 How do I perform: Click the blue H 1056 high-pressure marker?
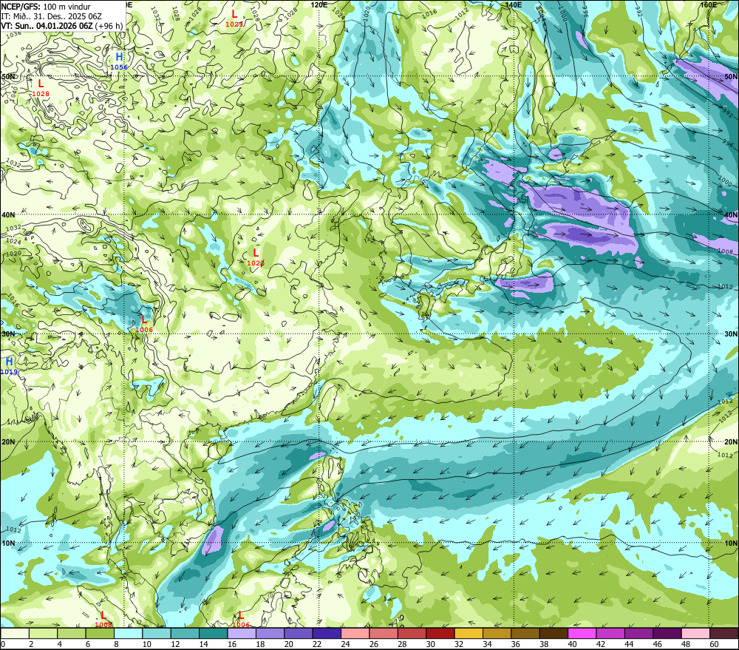(119, 61)
